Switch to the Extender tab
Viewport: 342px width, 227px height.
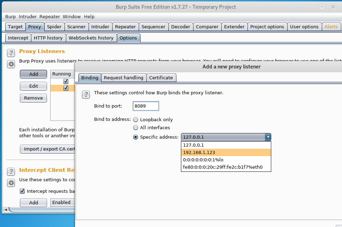(235, 27)
